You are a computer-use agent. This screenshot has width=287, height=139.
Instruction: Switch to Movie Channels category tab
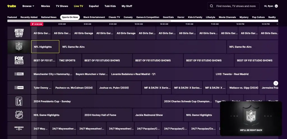(227, 17)
